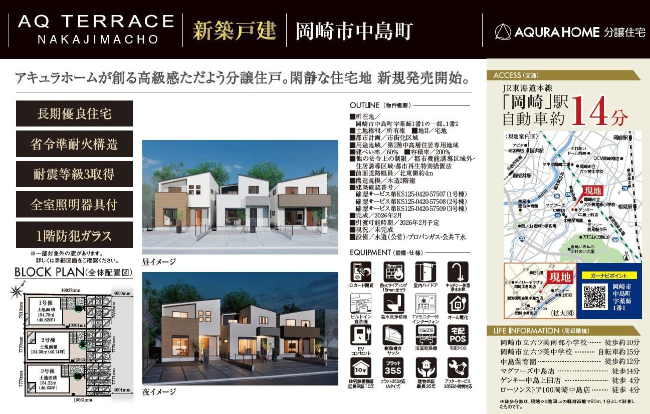Enable the 耐震等級3取得 badge
This screenshot has width=650, height=414.
[74, 174]
